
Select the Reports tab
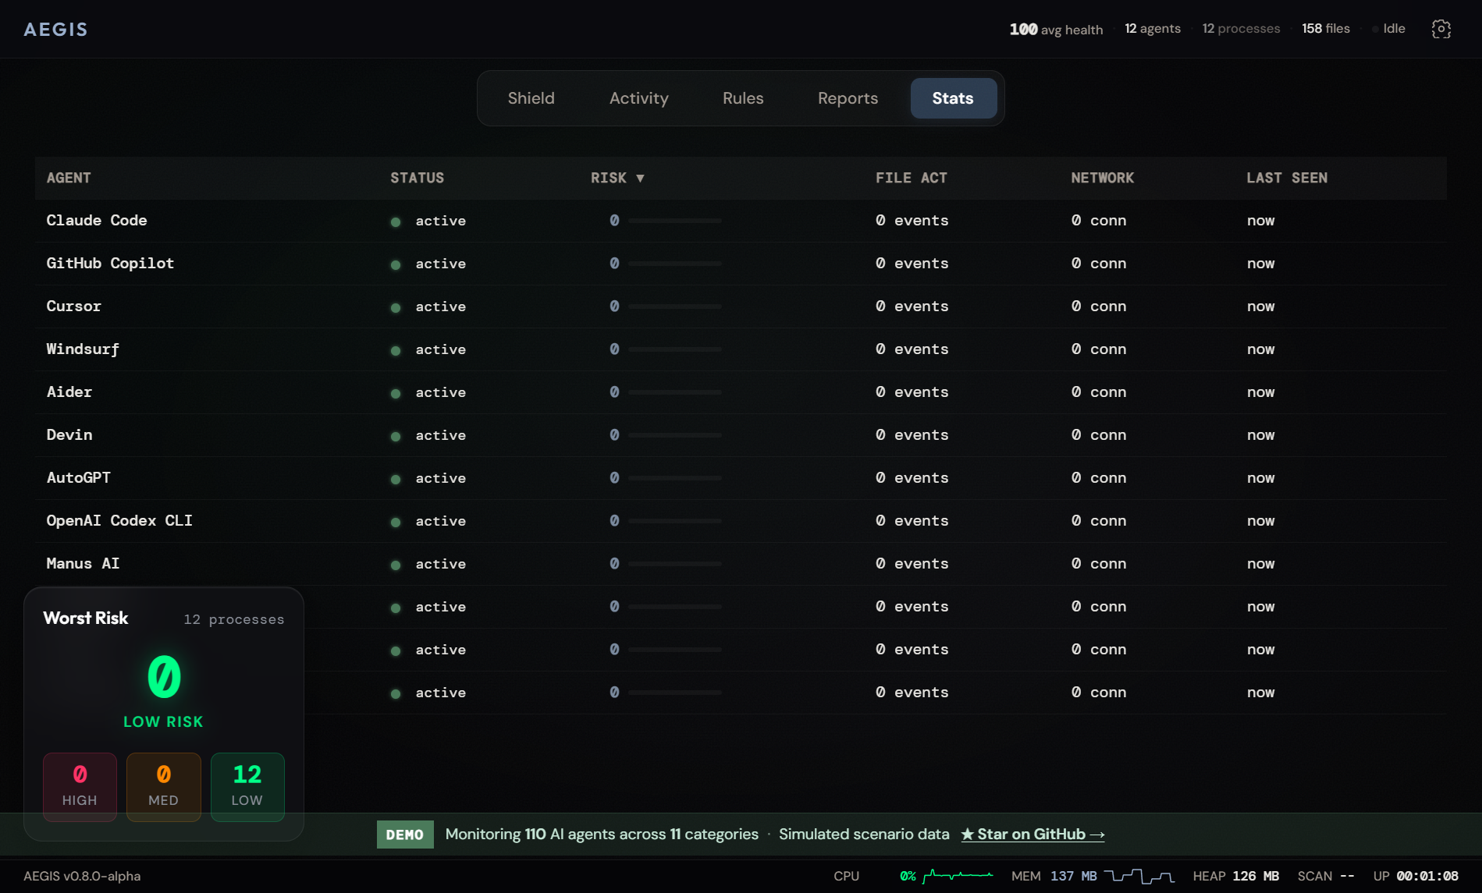(x=848, y=98)
